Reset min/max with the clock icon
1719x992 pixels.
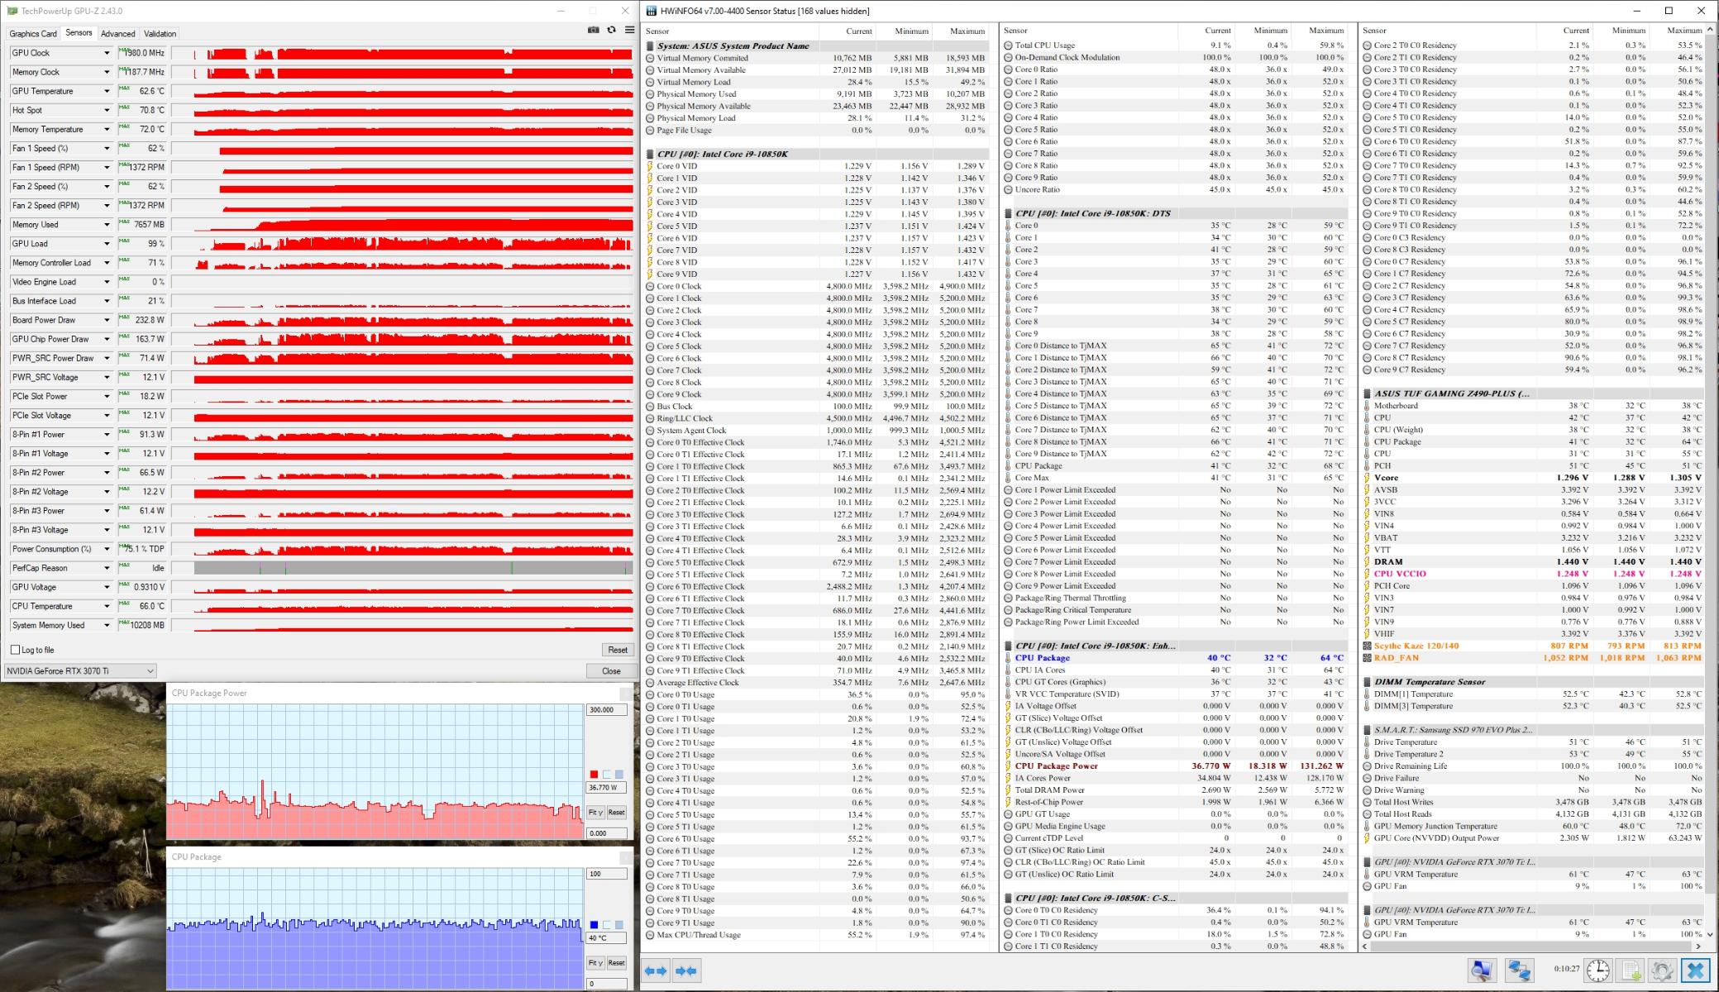coord(1597,971)
